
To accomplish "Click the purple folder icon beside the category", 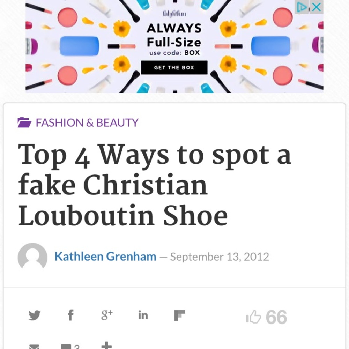I will (24, 122).
